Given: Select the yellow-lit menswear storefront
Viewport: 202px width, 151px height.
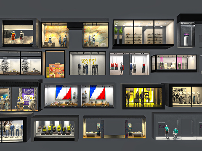Looking at the screenshot, I should [144, 97].
